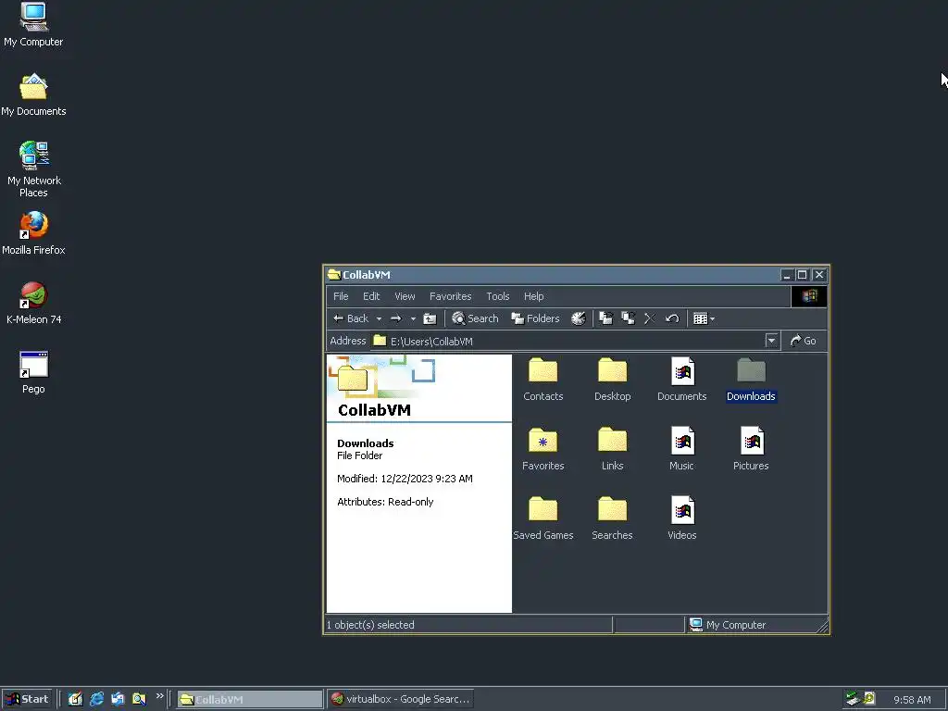The width and height of the screenshot is (948, 711).
Task: Toggle the Folders pane button
Action: point(536,318)
